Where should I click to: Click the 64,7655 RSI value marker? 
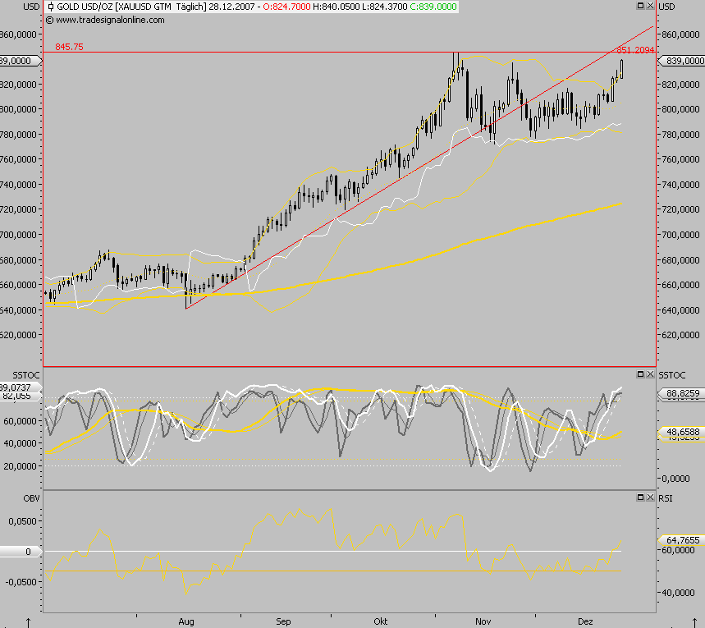click(681, 540)
